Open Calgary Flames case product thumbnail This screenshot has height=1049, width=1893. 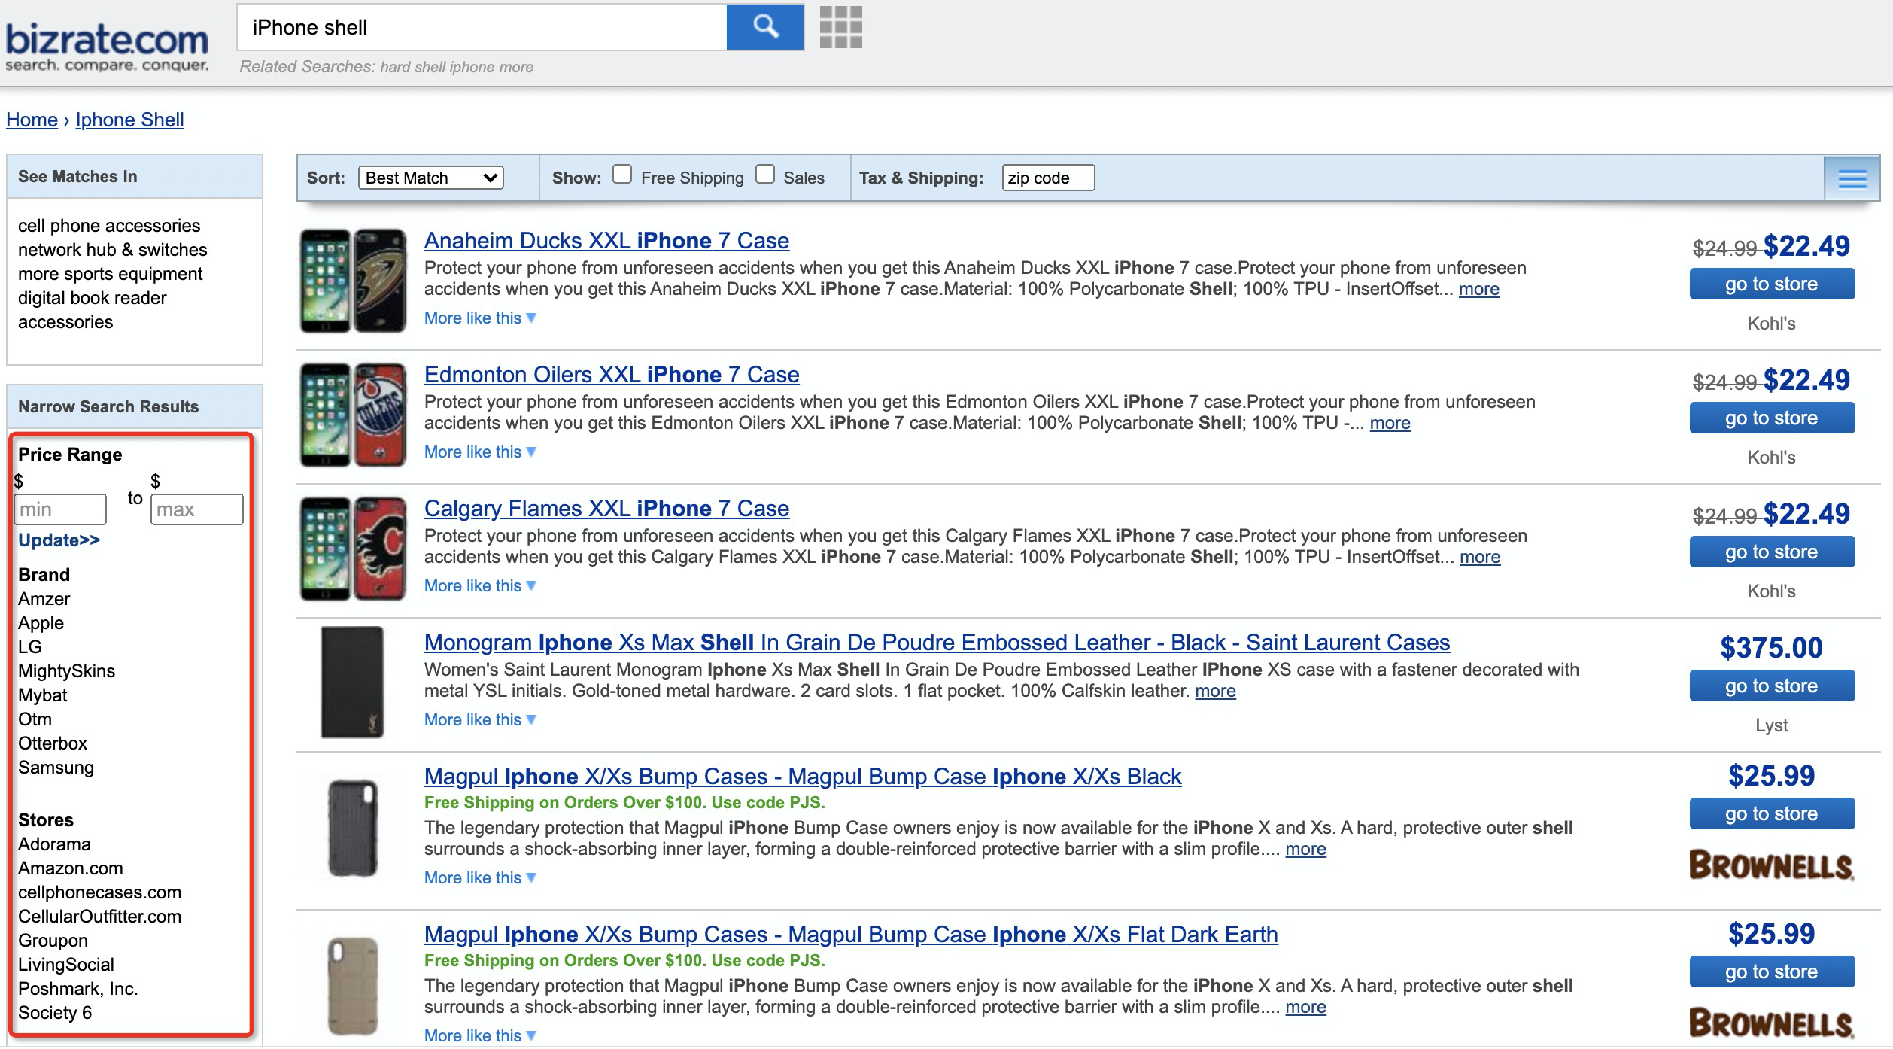[x=354, y=549]
